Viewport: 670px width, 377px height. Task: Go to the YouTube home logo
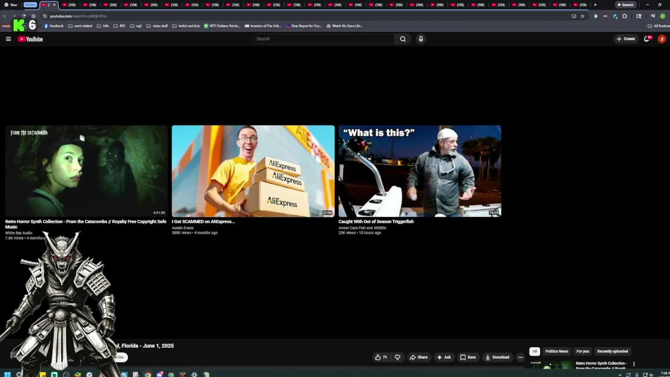[30, 39]
